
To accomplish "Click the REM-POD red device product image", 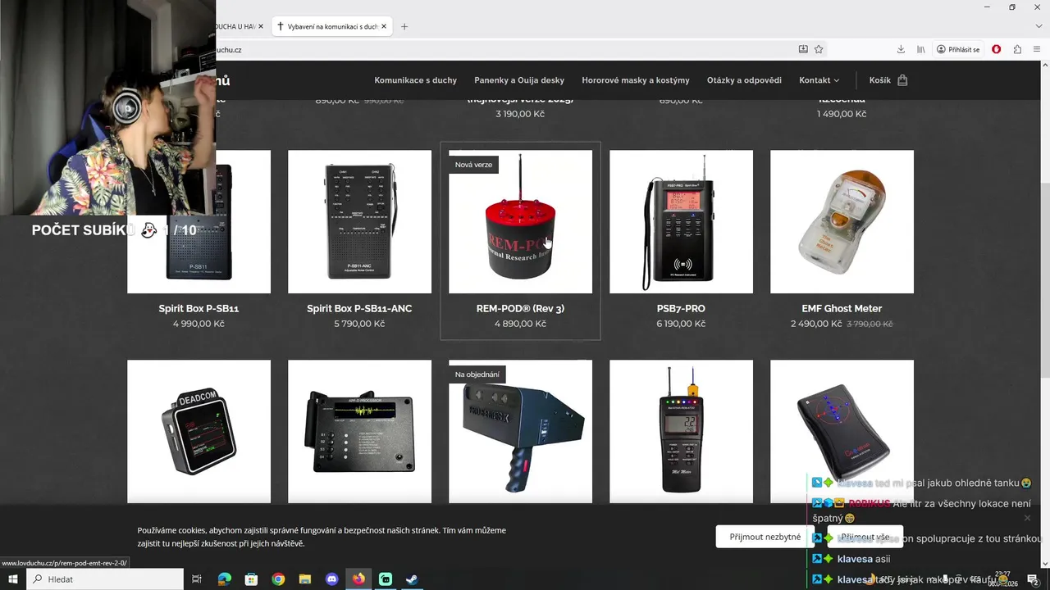I will [x=520, y=221].
